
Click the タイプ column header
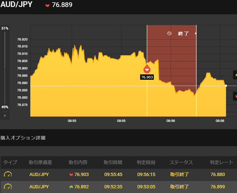click(10, 162)
